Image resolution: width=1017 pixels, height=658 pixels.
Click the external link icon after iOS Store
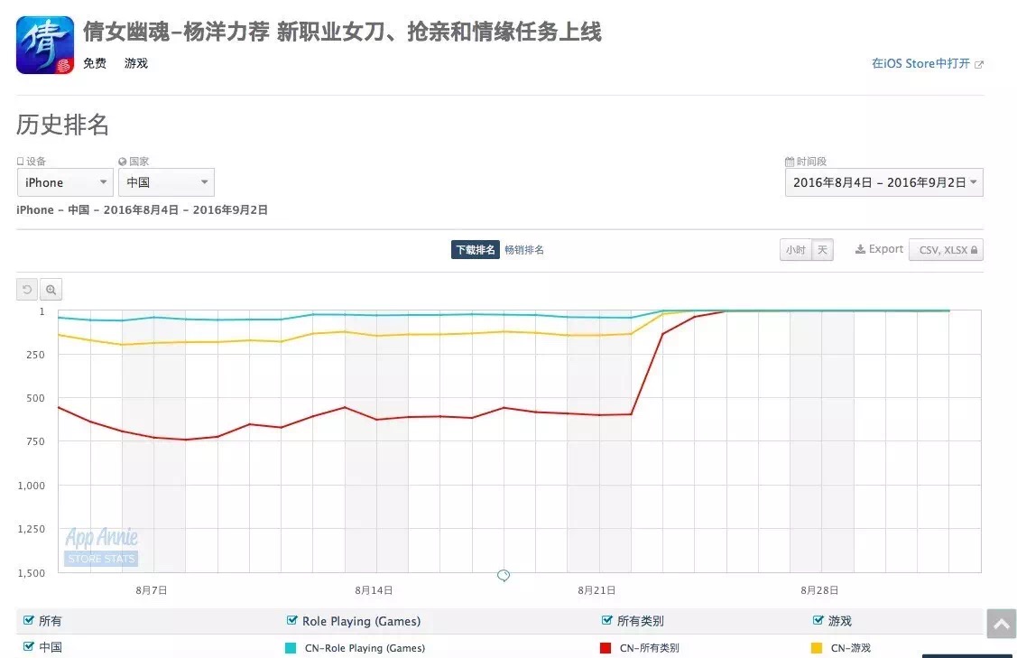coord(979,64)
